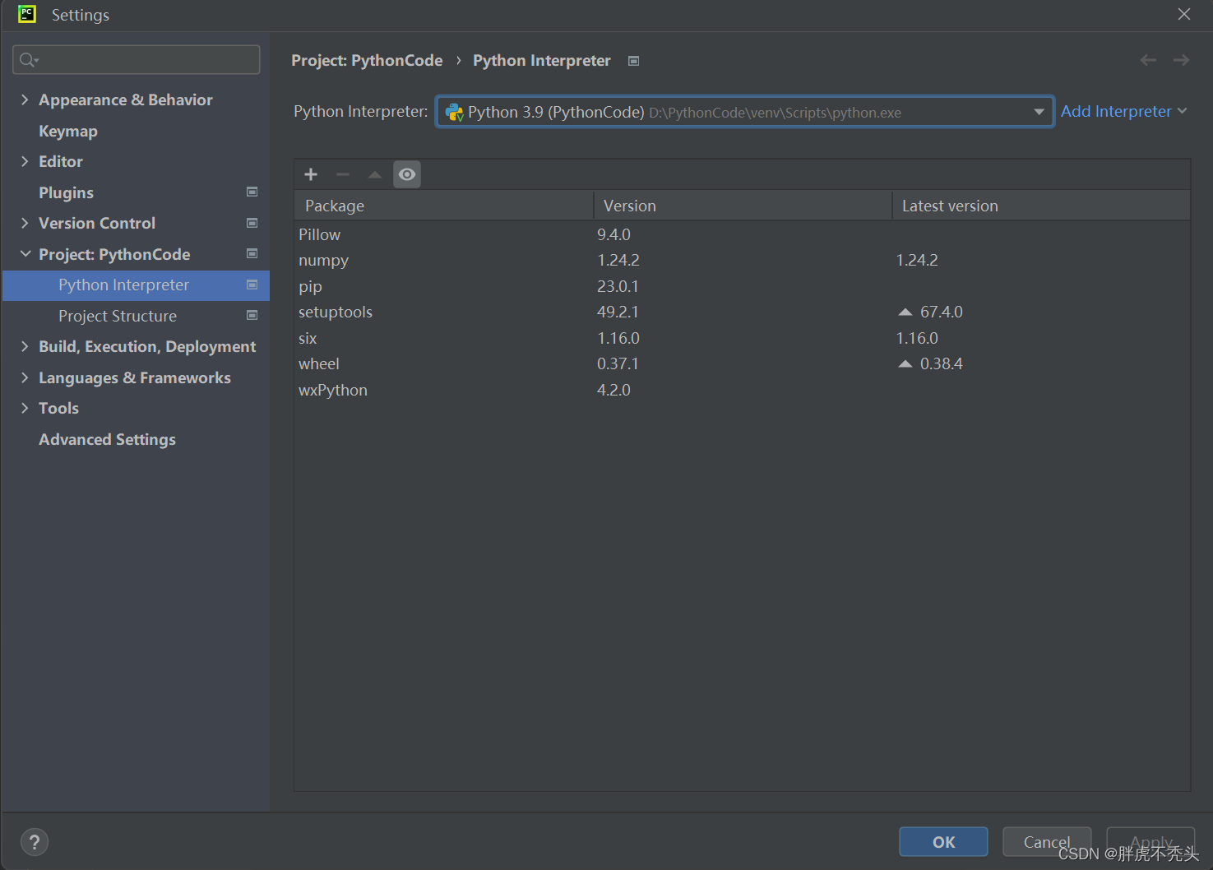Expand the Editor section

[x=25, y=161]
